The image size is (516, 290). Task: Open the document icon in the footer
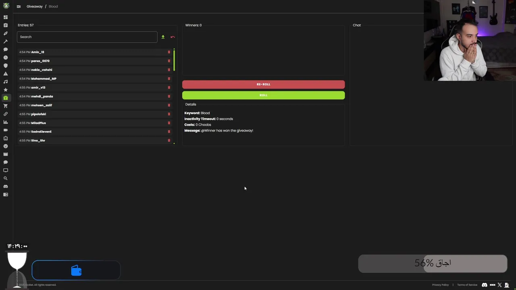click(507, 285)
